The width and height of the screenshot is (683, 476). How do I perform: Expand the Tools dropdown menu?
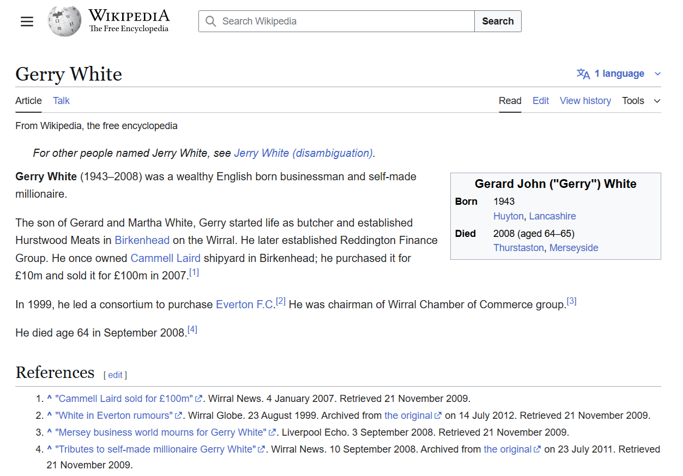641,101
